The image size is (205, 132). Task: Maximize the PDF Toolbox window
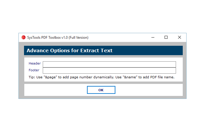tap(166, 38)
